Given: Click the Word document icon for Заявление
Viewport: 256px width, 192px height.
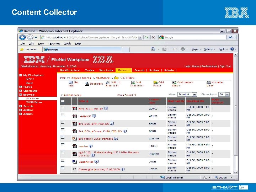Looking at the screenshot, I should point(75,162).
